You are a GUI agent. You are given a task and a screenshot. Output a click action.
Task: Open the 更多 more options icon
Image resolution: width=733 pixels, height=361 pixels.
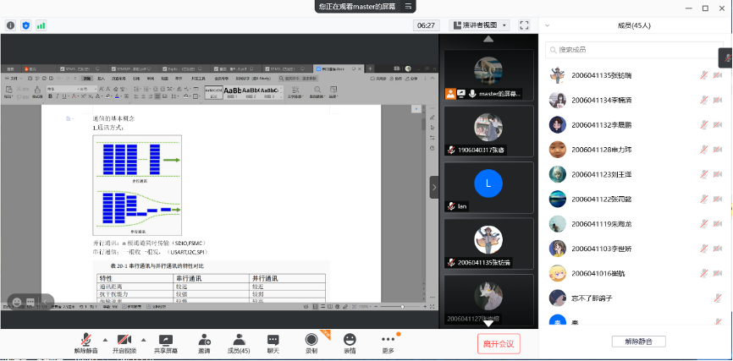(x=388, y=339)
